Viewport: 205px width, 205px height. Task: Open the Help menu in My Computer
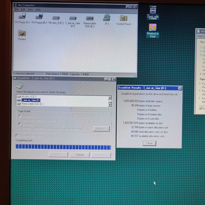38,9
